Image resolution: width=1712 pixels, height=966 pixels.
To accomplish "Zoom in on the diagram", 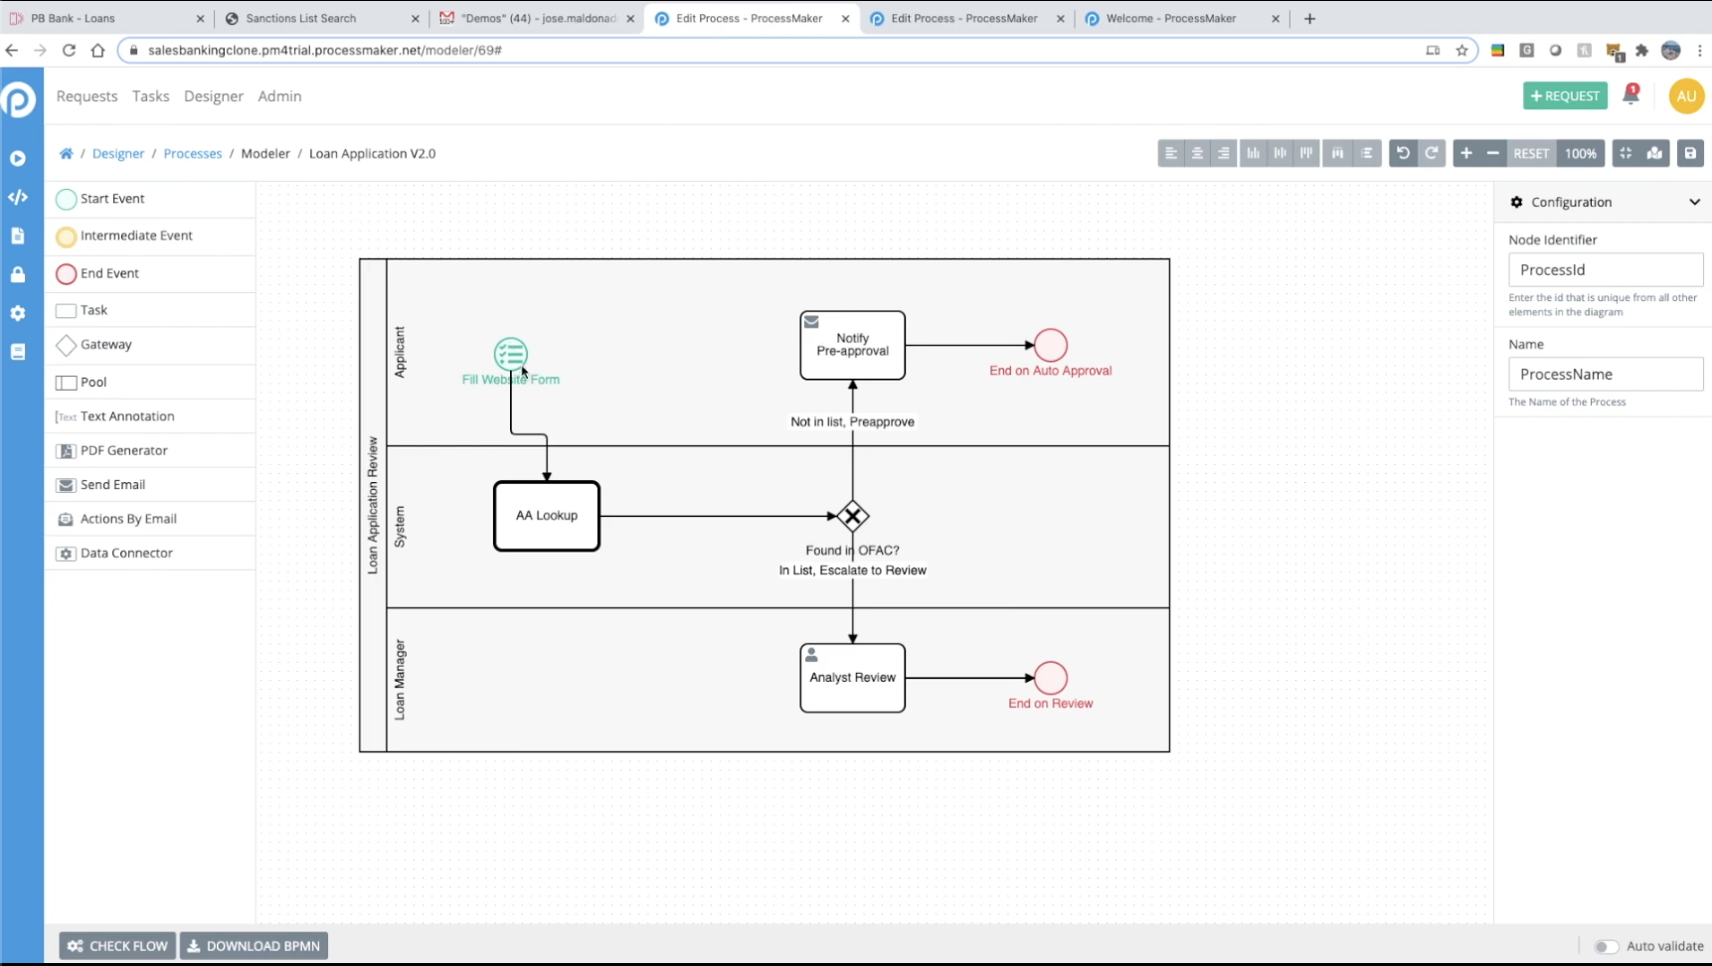I will [1466, 153].
